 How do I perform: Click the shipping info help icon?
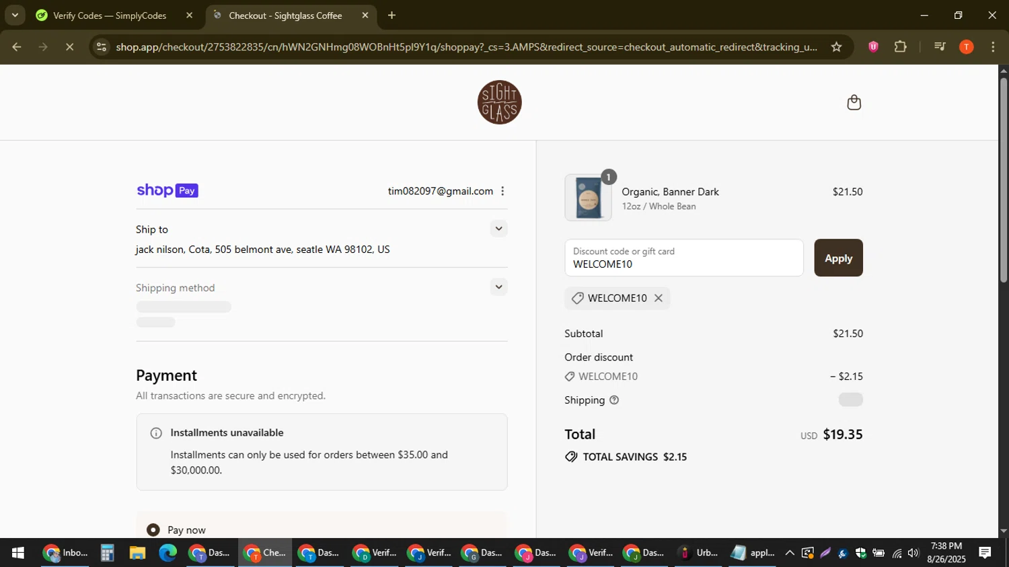click(614, 400)
